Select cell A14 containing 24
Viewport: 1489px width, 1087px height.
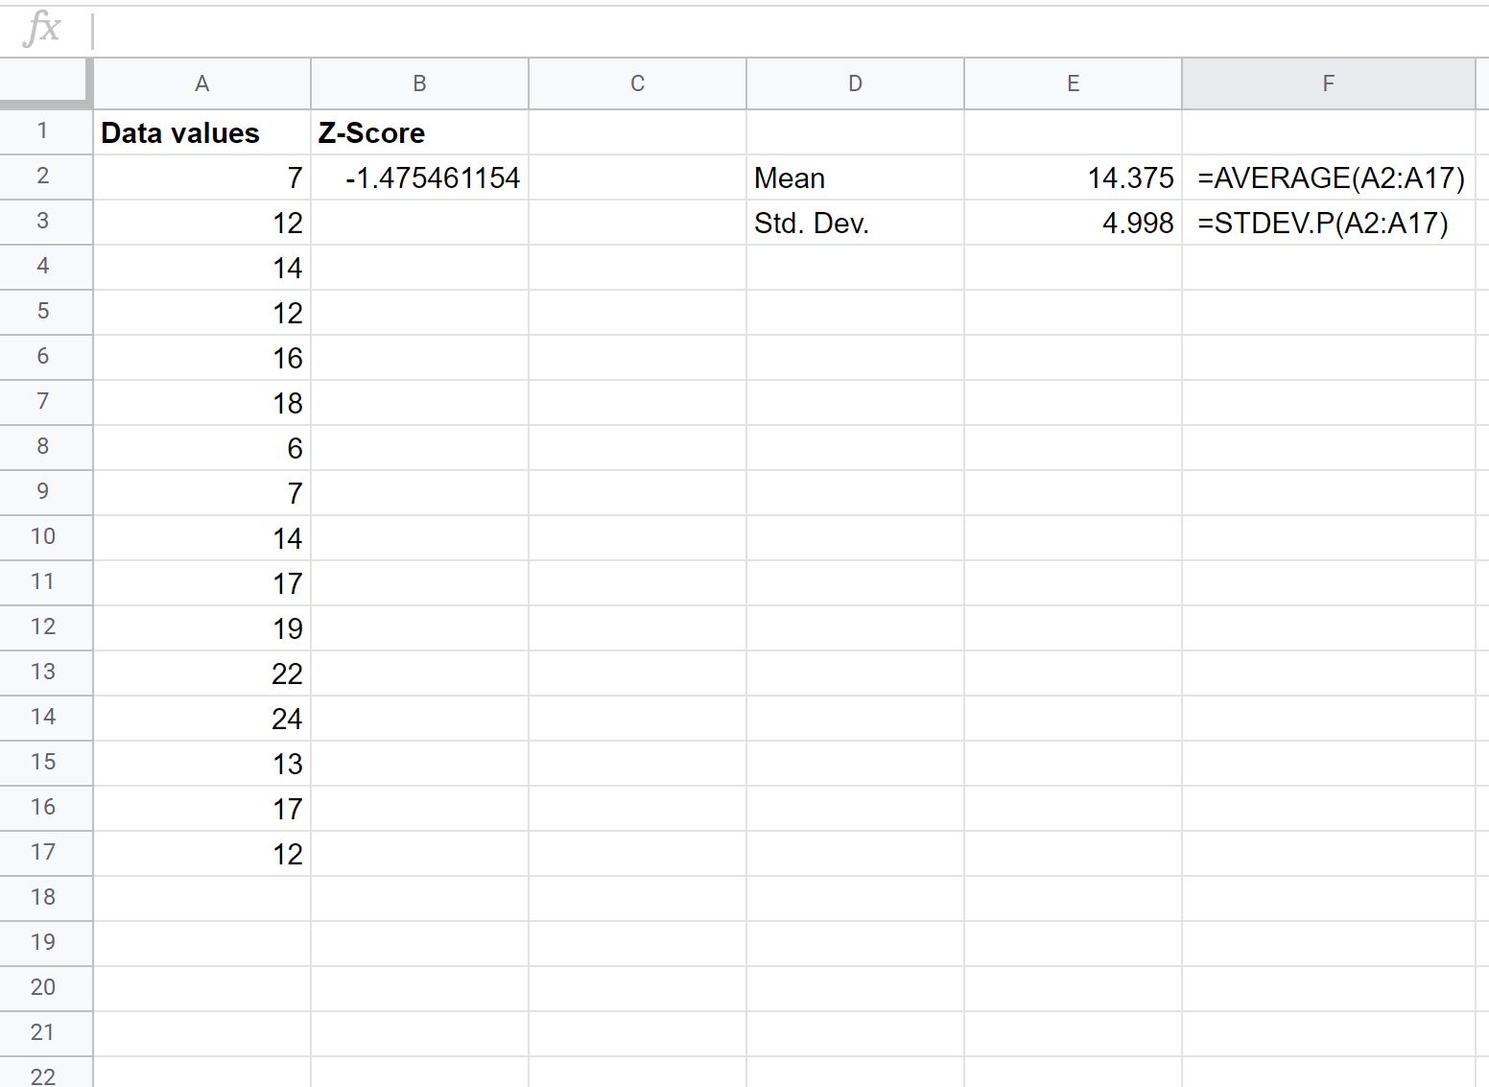coord(202,719)
